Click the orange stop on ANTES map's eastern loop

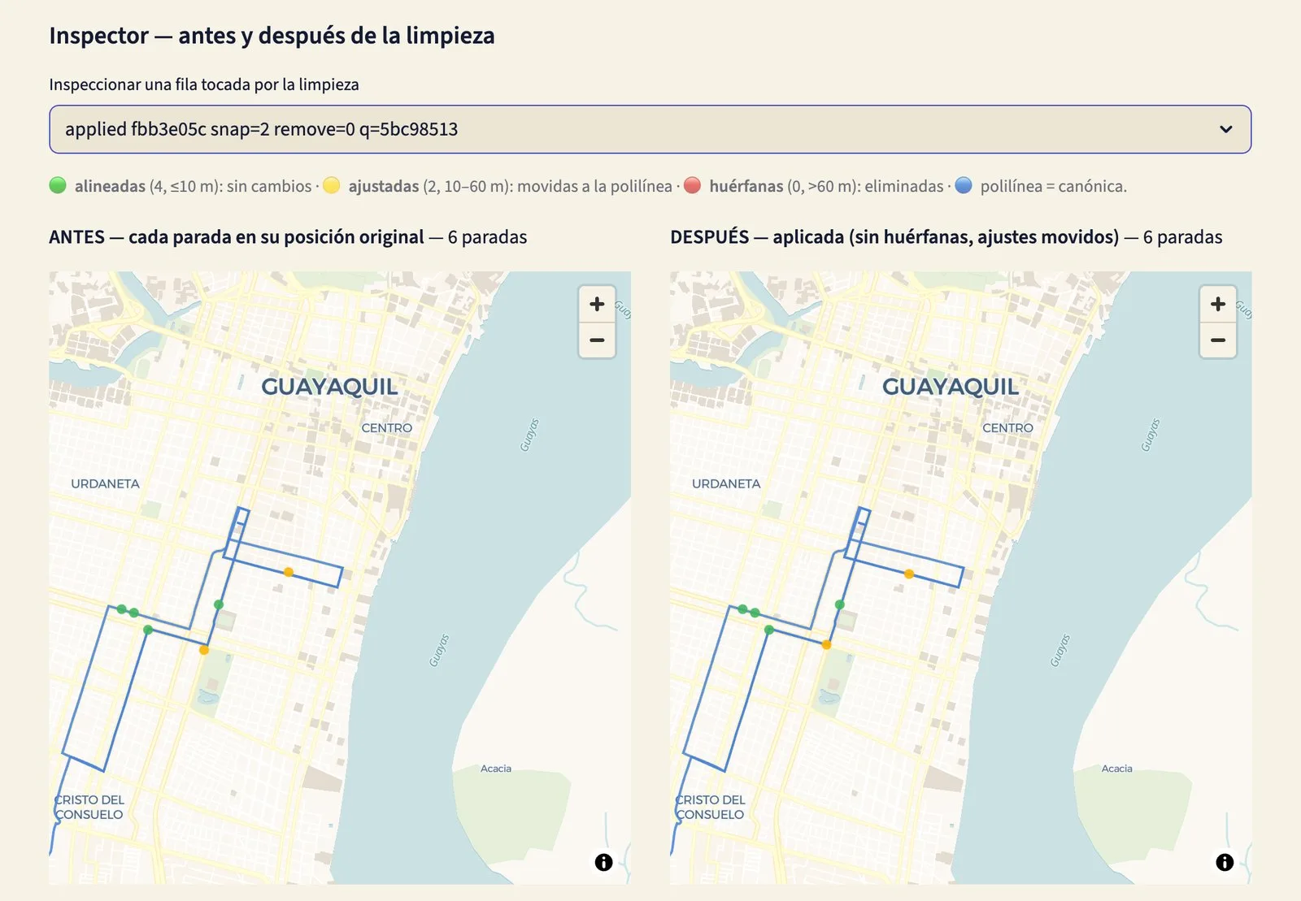[289, 572]
